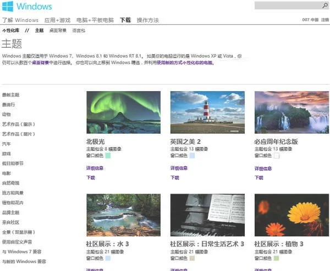Click 植物 3 green window color swatch
The height and width of the screenshot is (271, 330).
pos(277,258)
